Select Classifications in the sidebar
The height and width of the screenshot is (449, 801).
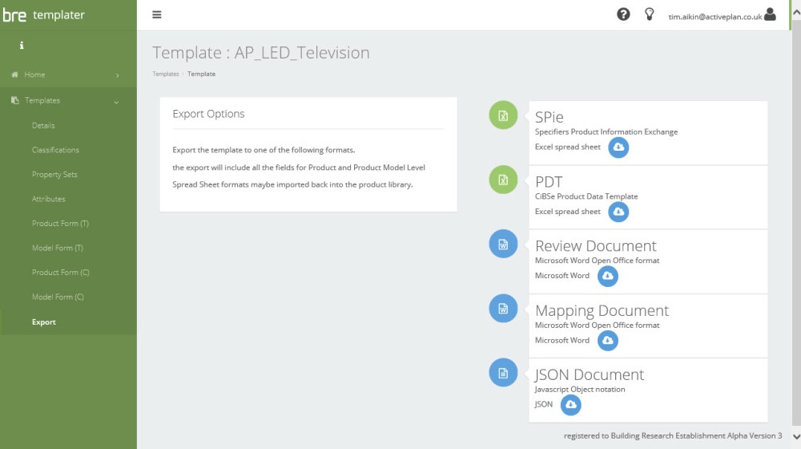pyautogui.click(x=55, y=150)
